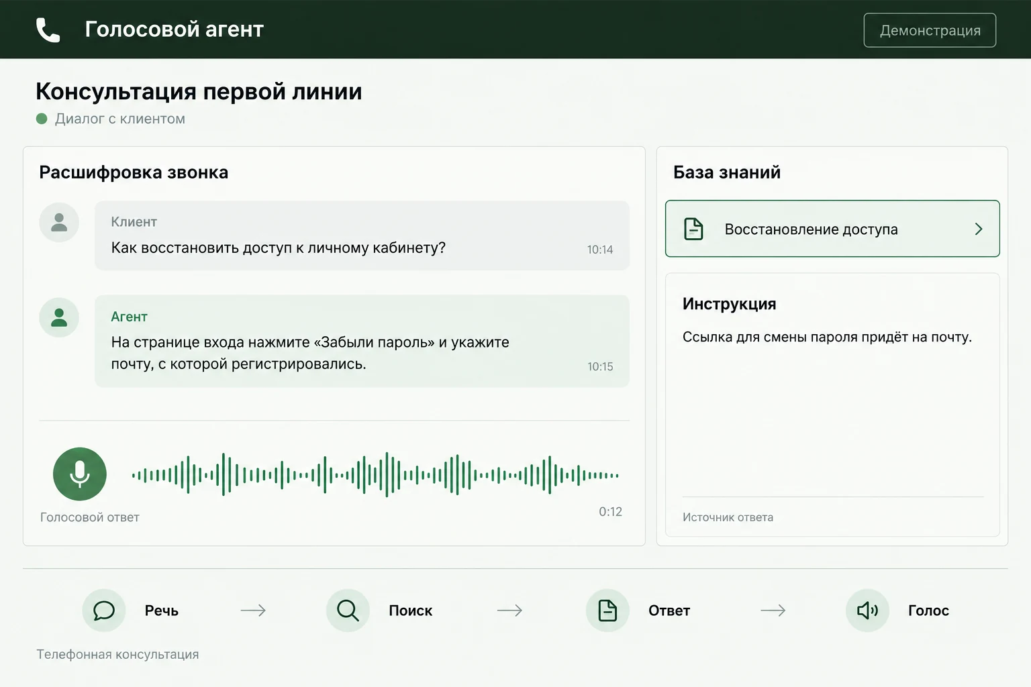The height and width of the screenshot is (687, 1031).
Task: Click the Демонстрация button
Action: tap(930, 30)
